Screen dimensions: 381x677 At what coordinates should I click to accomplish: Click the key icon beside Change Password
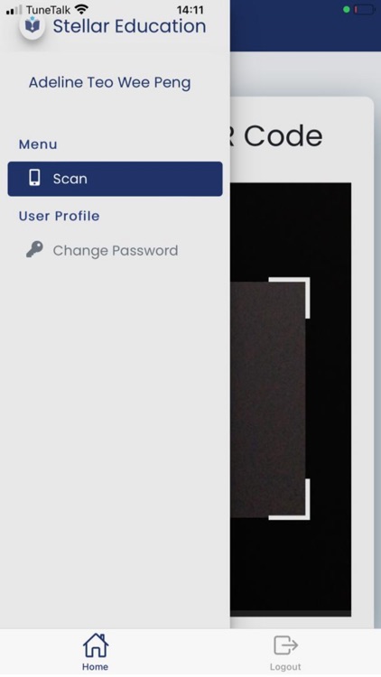[x=34, y=249]
